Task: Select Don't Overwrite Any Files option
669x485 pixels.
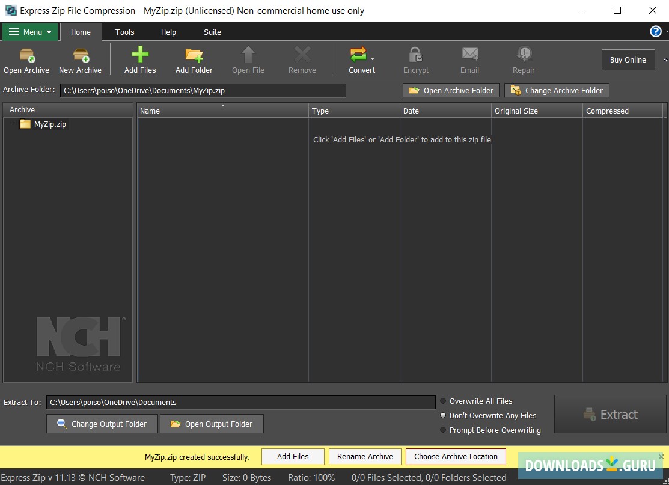Action: point(488,415)
